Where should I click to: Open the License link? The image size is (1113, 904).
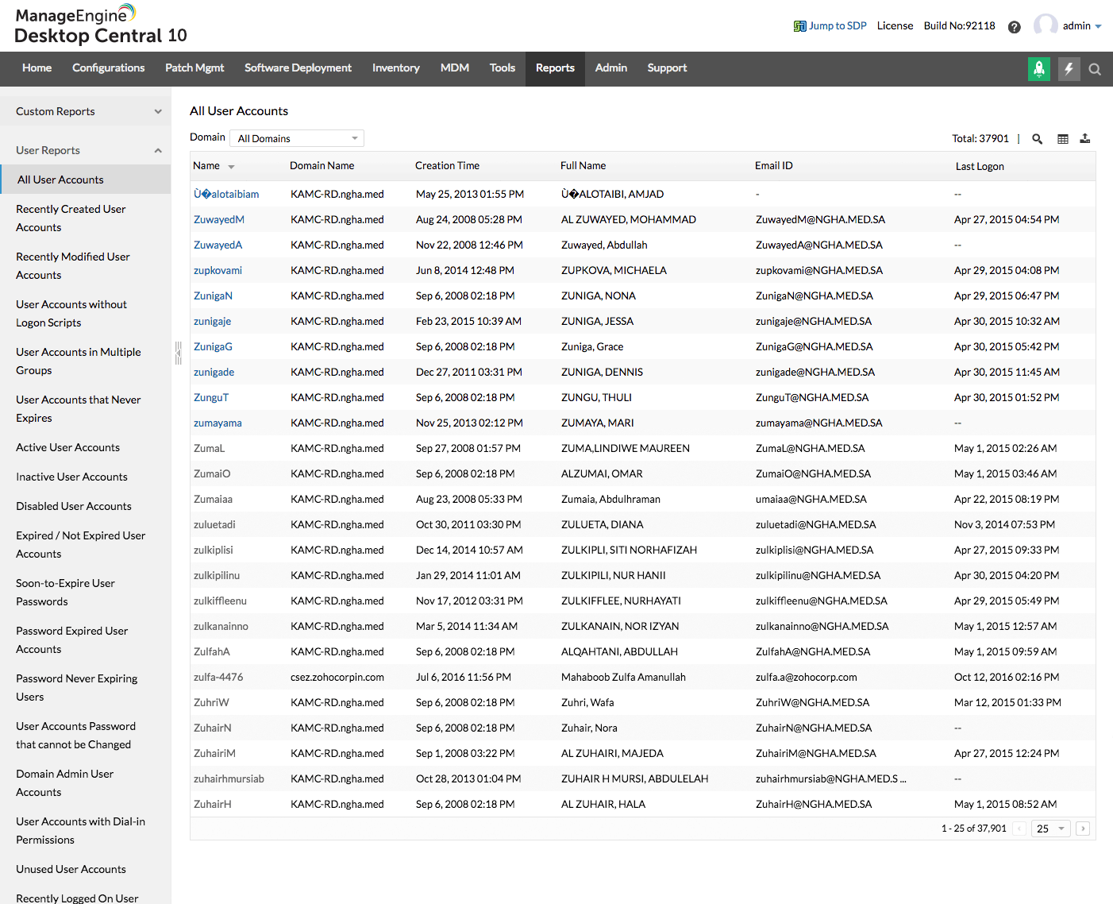coord(895,26)
